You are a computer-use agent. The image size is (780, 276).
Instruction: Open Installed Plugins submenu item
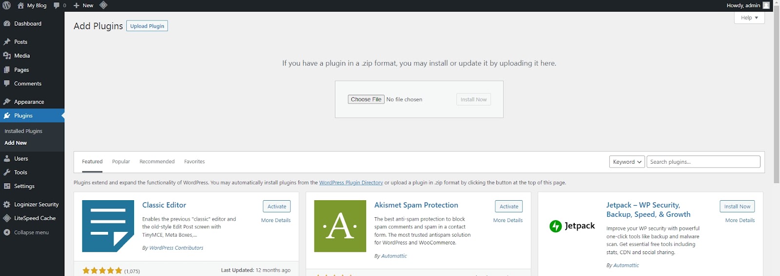[23, 131]
